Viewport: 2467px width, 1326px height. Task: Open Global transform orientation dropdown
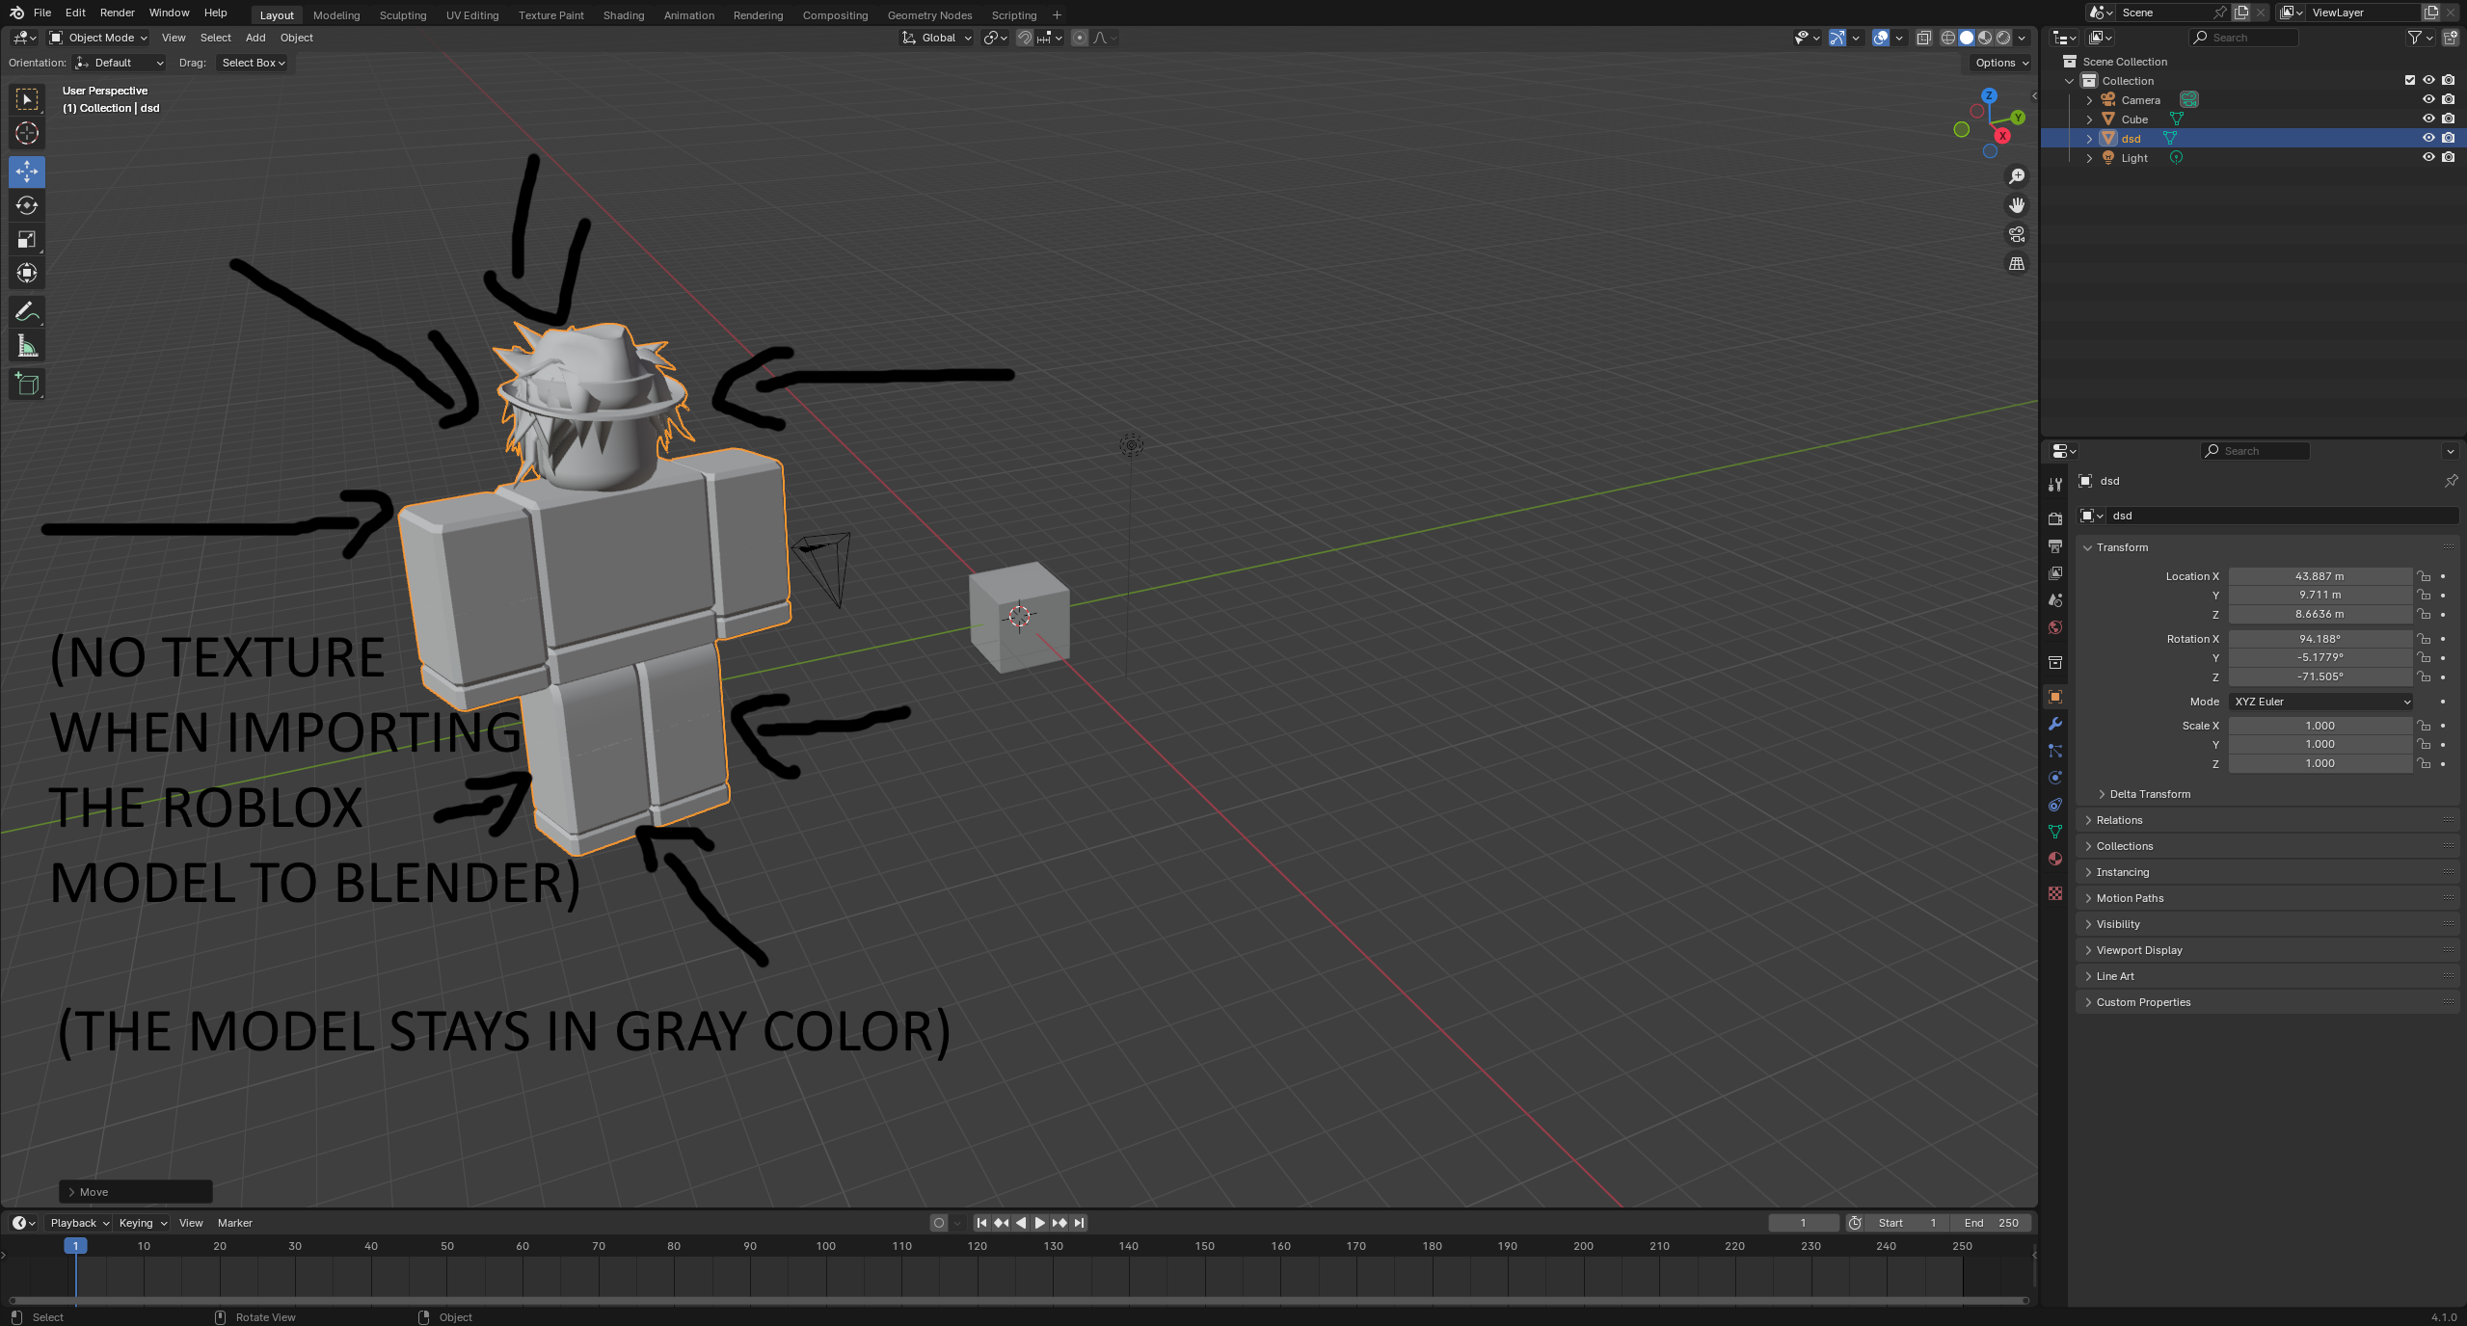pyautogui.click(x=937, y=38)
